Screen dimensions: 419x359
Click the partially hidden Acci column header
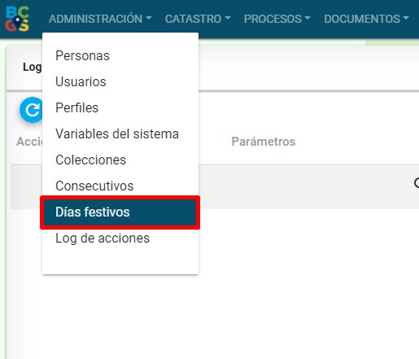29,142
